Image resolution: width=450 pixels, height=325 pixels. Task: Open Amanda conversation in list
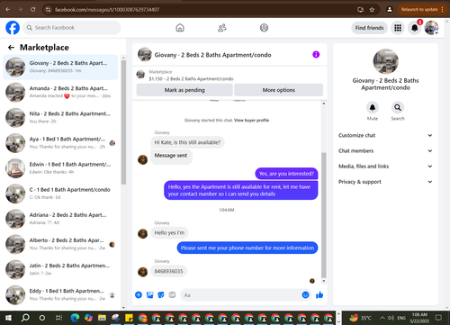pyautogui.click(x=60, y=92)
